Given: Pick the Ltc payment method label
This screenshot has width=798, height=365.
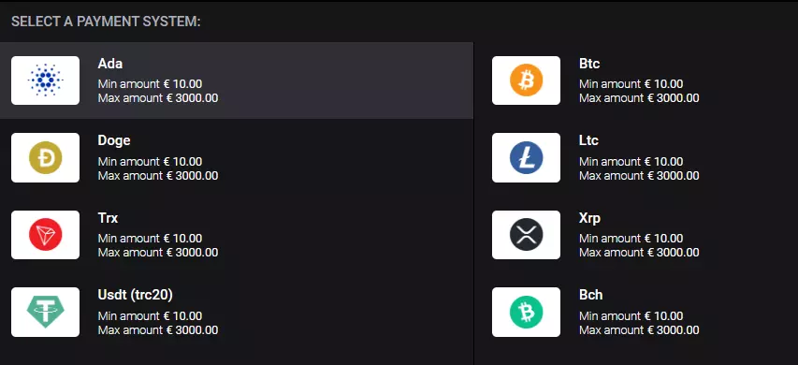Looking at the screenshot, I should click(588, 140).
